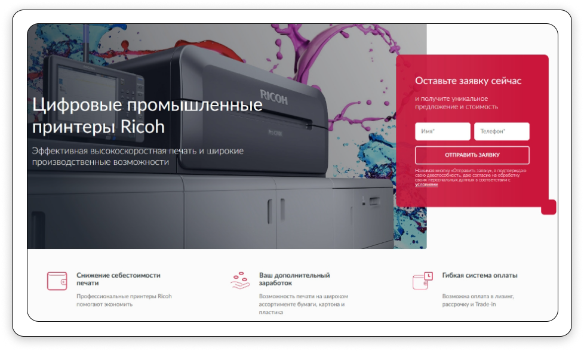Image resolution: width=584 pixels, height=351 pixels.
Task: Click the title Цифровые промышленные принтеры Ricoh
Action: (x=147, y=115)
